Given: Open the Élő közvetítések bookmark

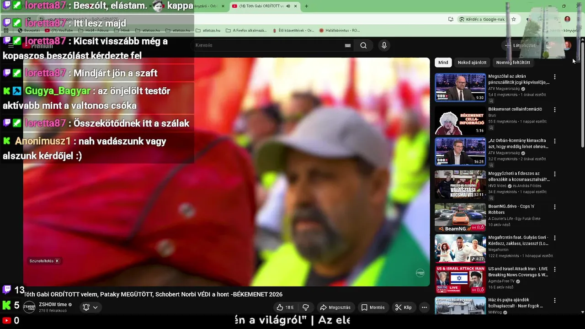Looking at the screenshot, I should point(293,30).
